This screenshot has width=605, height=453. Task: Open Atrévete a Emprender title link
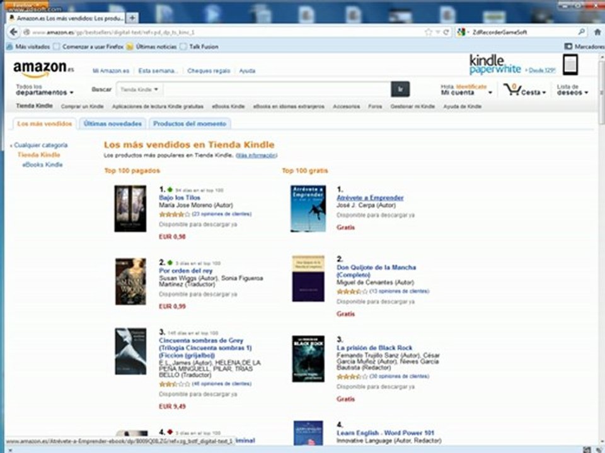click(370, 198)
